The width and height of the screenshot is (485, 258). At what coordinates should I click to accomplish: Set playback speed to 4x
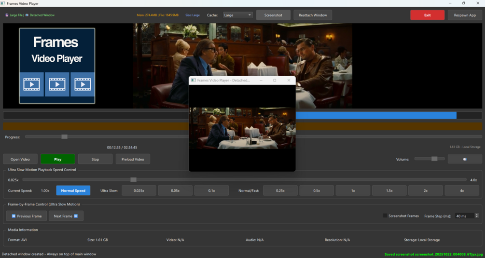tap(462, 190)
